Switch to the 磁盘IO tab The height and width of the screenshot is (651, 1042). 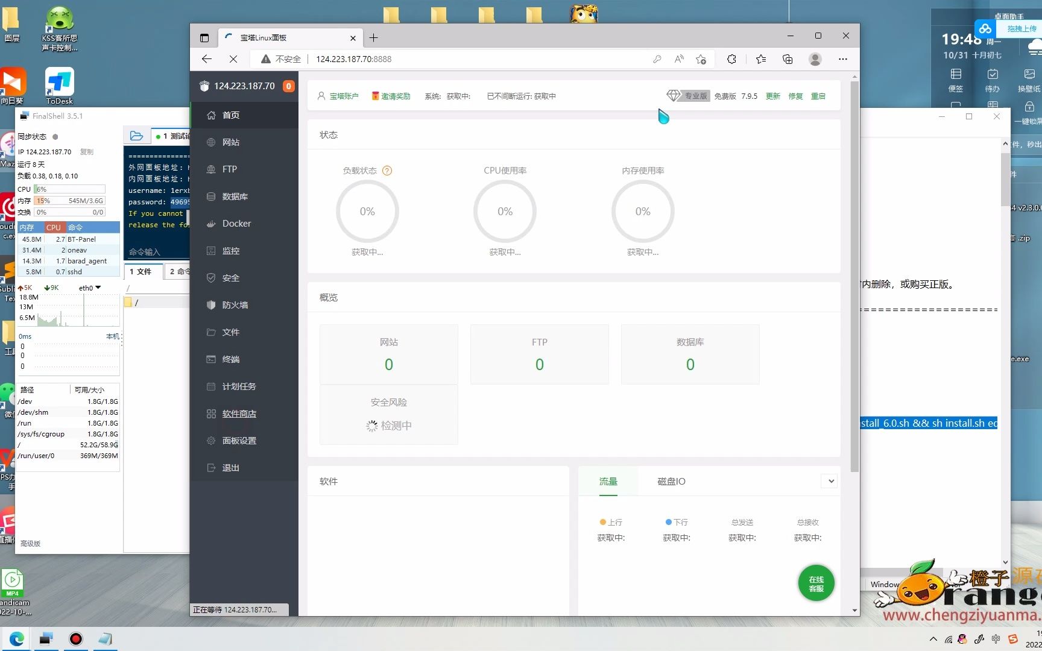(671, 482)
